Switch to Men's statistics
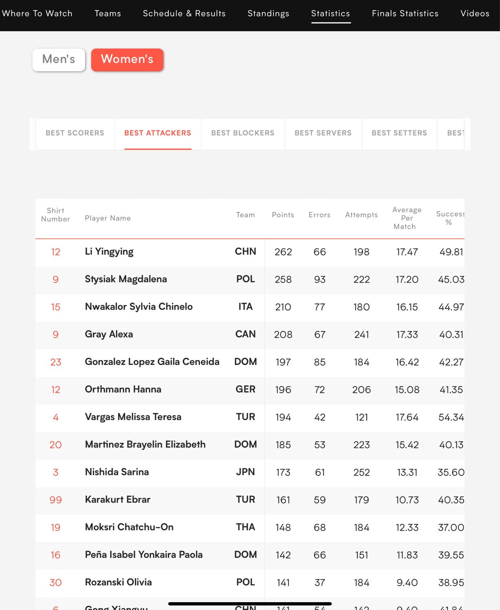 pyautogui.click(x=59, y=59)
